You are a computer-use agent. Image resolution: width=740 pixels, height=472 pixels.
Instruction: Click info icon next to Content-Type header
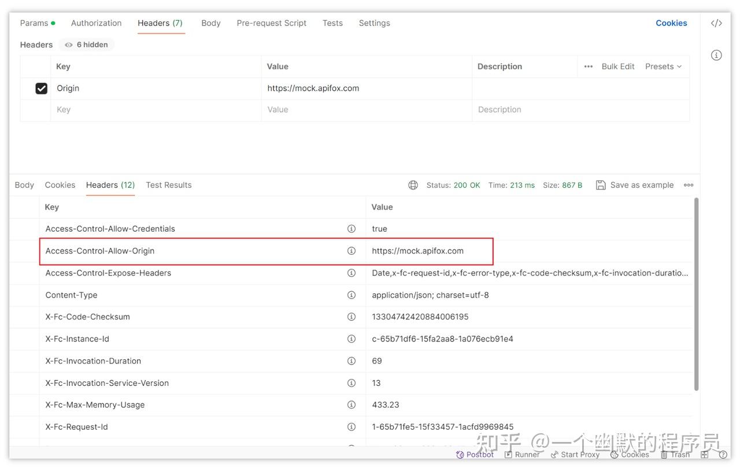(351, 295)
